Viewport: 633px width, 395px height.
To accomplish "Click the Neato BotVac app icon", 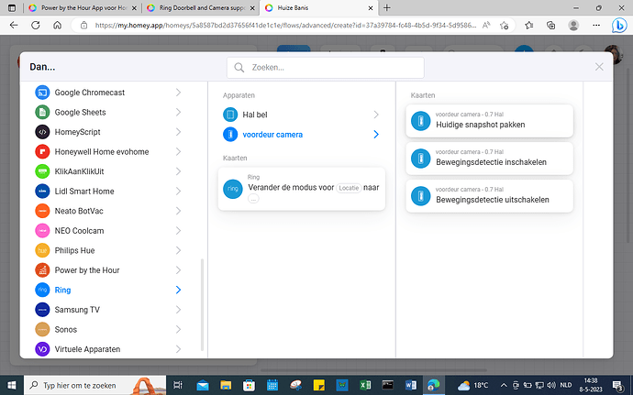I will (x=42, y=211).
